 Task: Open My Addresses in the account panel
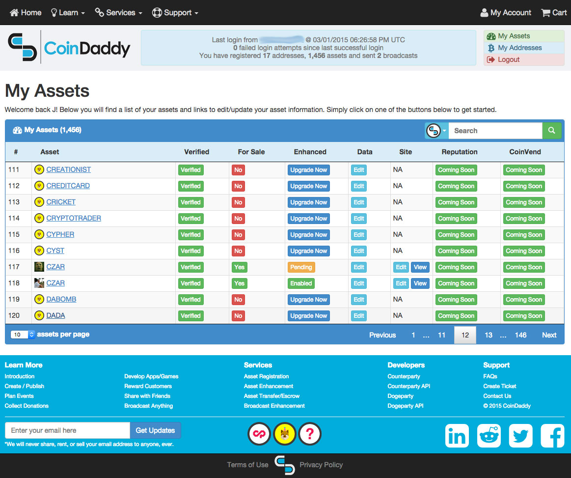[x=524, y=48]
